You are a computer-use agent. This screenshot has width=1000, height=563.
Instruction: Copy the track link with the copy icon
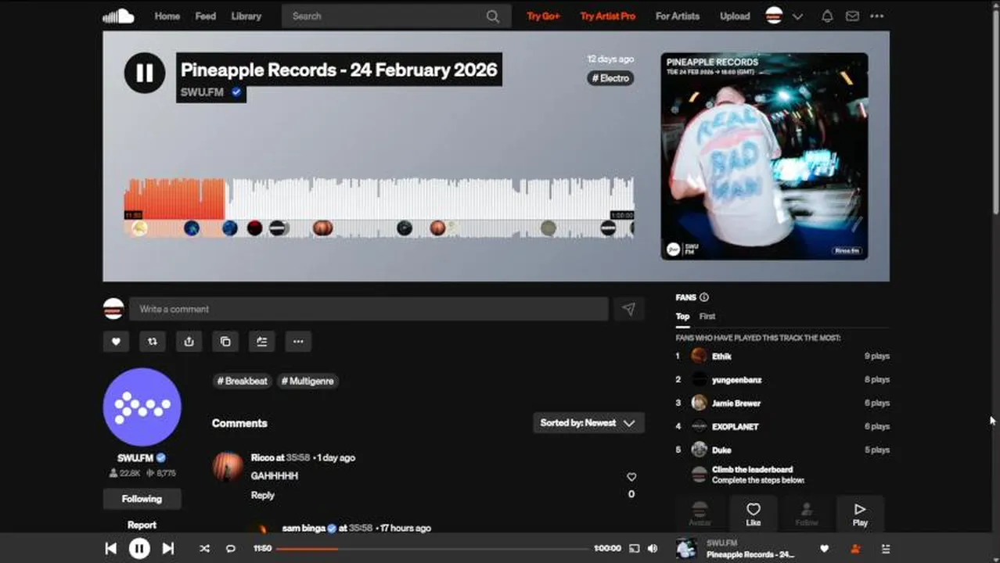pyautogui.click(x=225, y=342)
